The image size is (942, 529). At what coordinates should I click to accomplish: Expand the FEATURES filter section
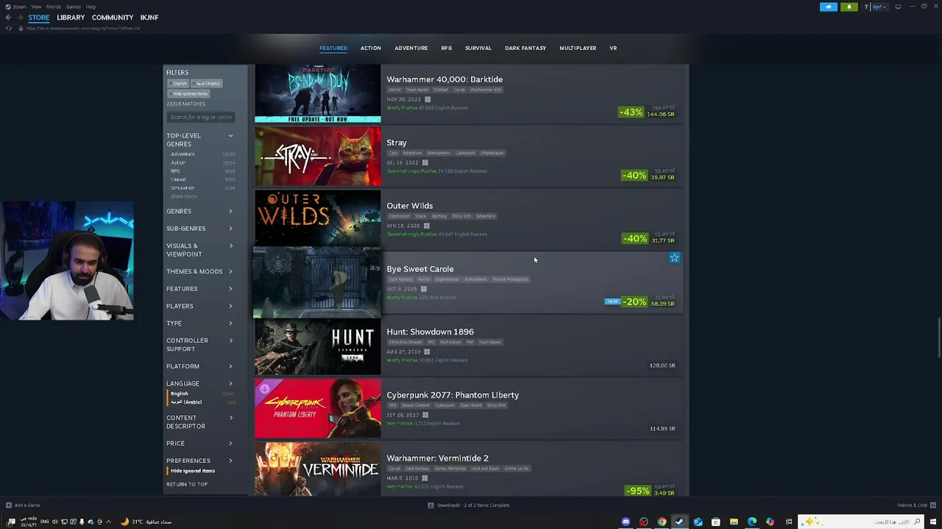pyautogui.click(x=199, y=289)
